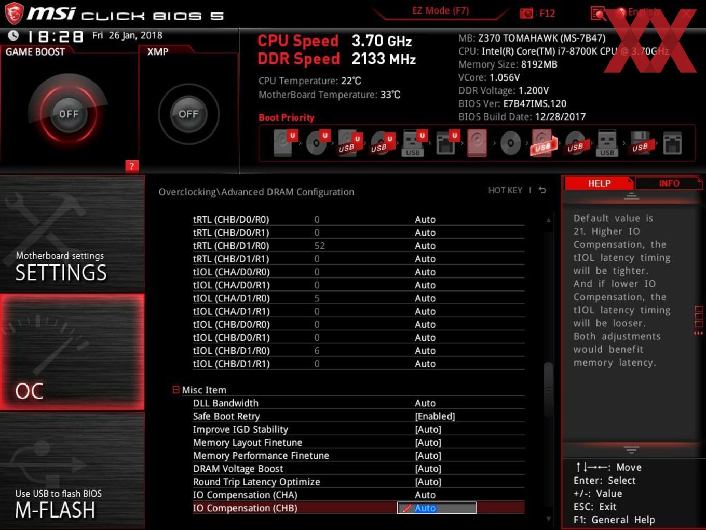Select the IO Compensation (CHB) row label
This screenshot has height=530, width=706.
(x=245, y=508)
